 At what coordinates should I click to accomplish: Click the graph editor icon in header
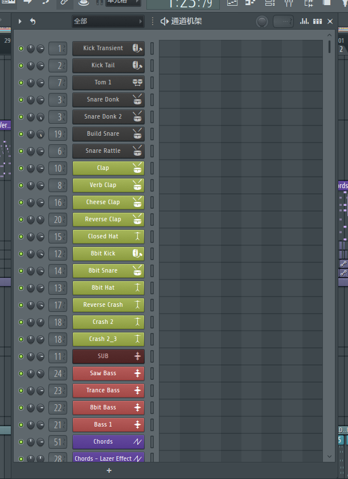(304, 22)
